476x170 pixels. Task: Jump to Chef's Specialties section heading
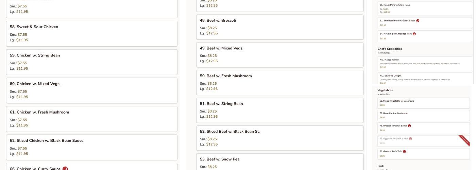[x=390, y=49]
